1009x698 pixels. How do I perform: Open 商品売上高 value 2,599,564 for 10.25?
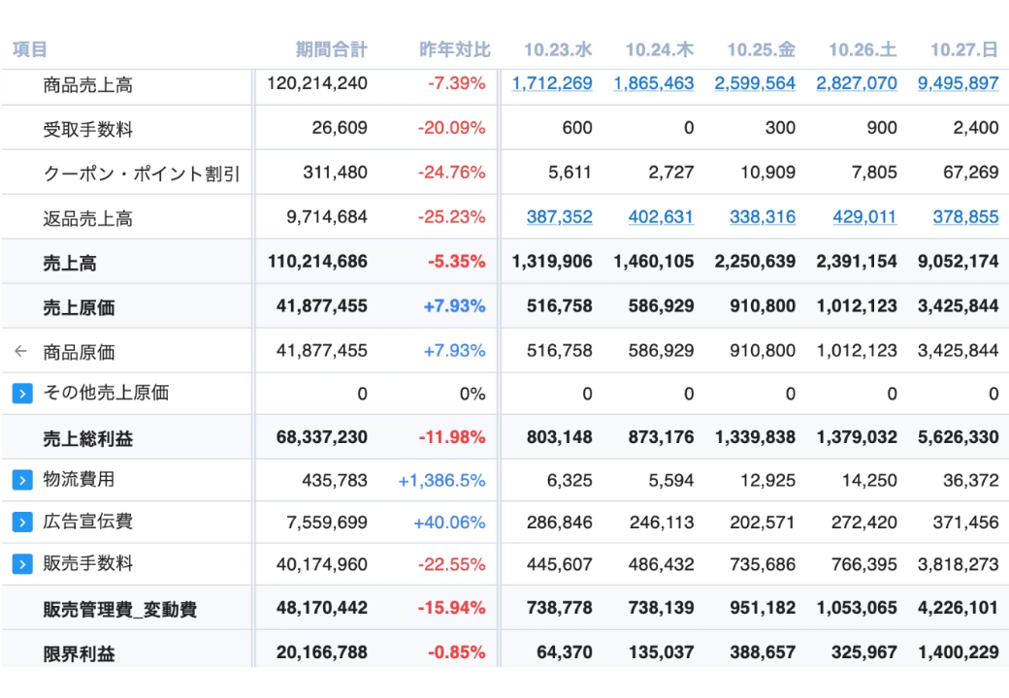pos(755,83)
